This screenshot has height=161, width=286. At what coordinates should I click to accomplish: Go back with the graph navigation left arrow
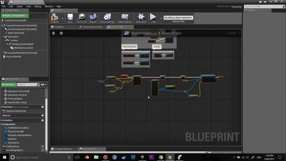pyautogui.click(x=54, y=33)
